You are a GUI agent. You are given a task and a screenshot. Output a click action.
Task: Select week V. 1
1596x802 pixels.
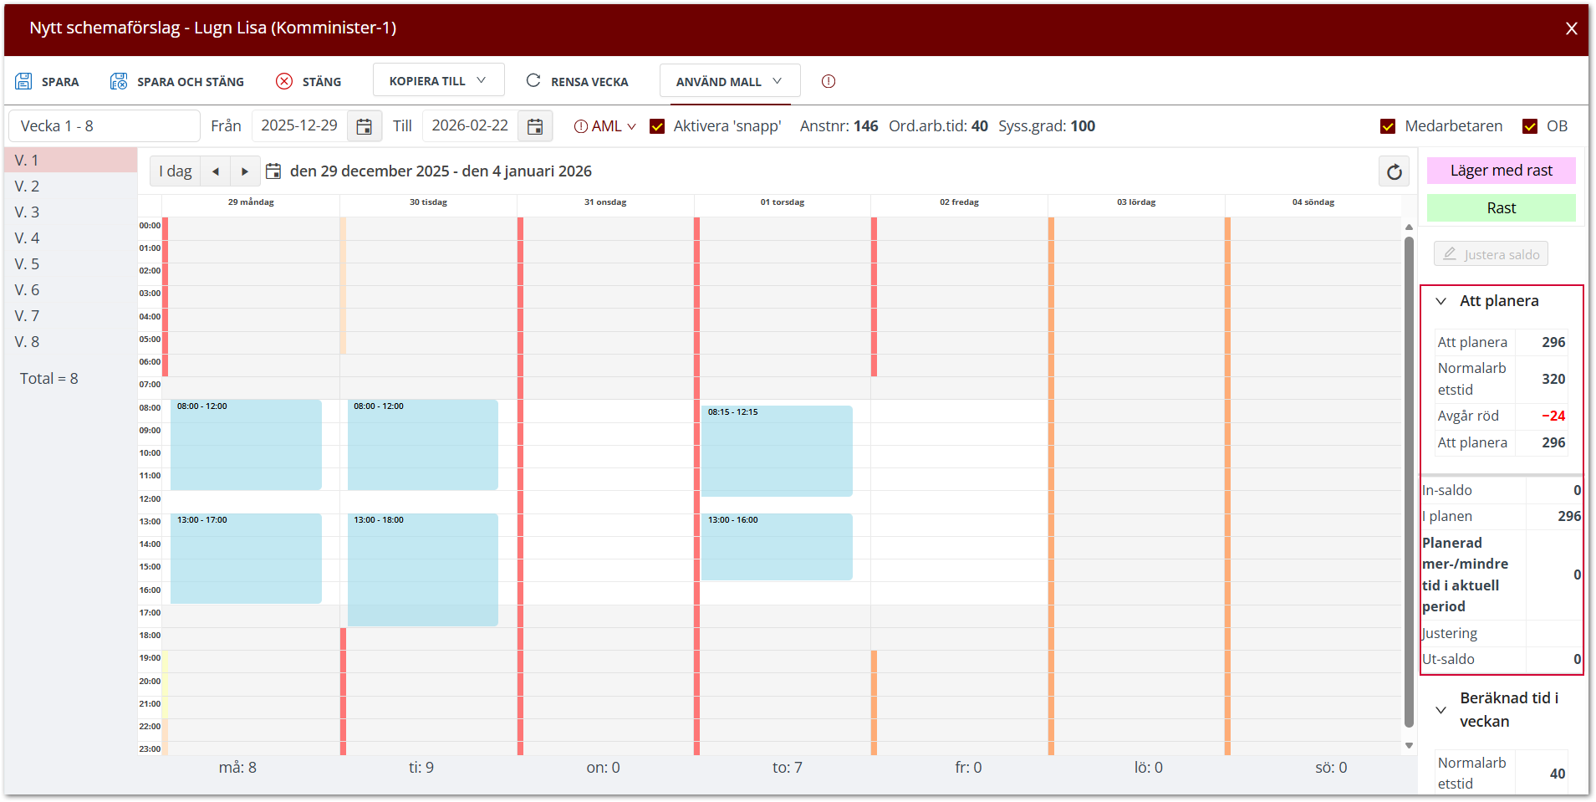[71, 160]
